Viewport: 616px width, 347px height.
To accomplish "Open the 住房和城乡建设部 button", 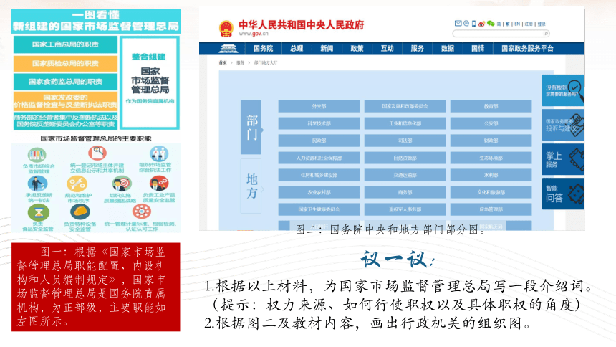I will click(x=319, y=175).
